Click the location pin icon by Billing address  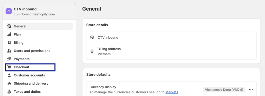click(92, 51)
